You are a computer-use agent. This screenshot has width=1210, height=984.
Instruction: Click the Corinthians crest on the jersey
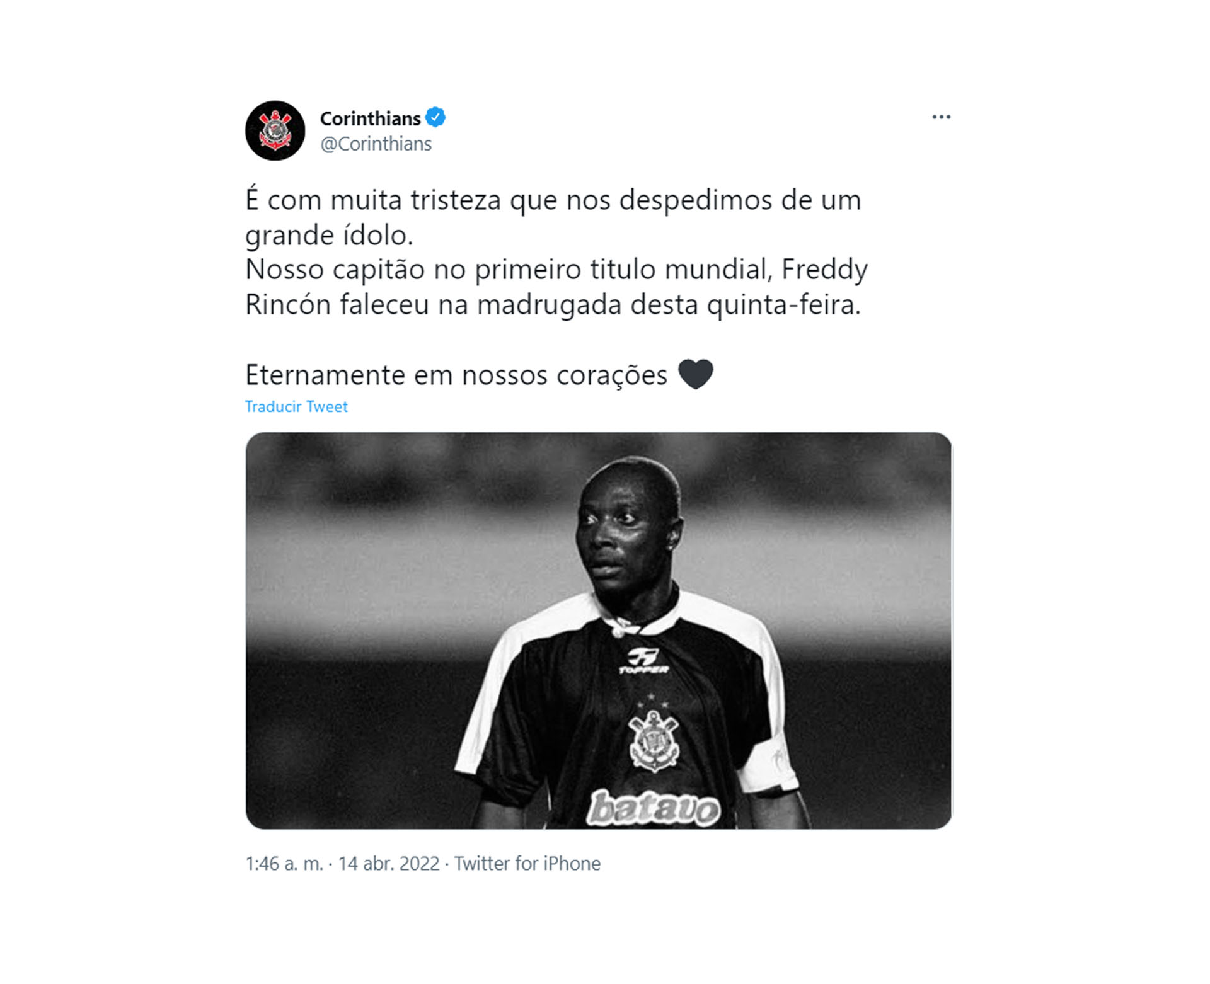pyautogui.click(x=654, y=741)
